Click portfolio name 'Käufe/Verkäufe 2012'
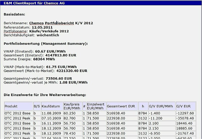Image resolution: width=202 pixels, height=139 pixels. pyautogui.click(x=49, y=31)
